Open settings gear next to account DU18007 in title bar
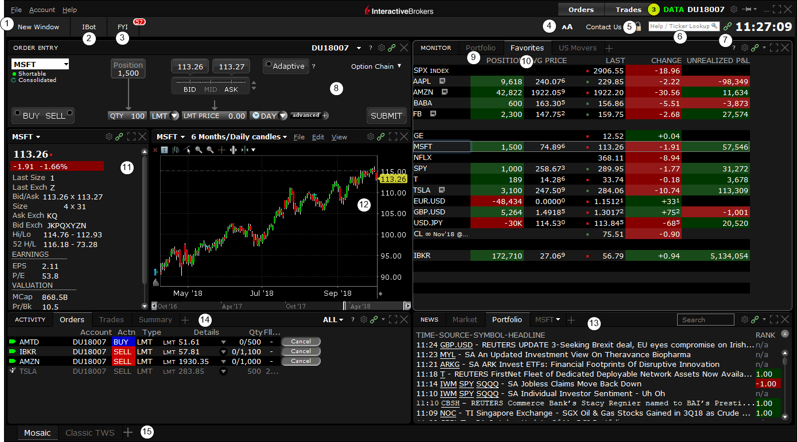797x442 pixels. pyautogui.click(x=734, y=10)
